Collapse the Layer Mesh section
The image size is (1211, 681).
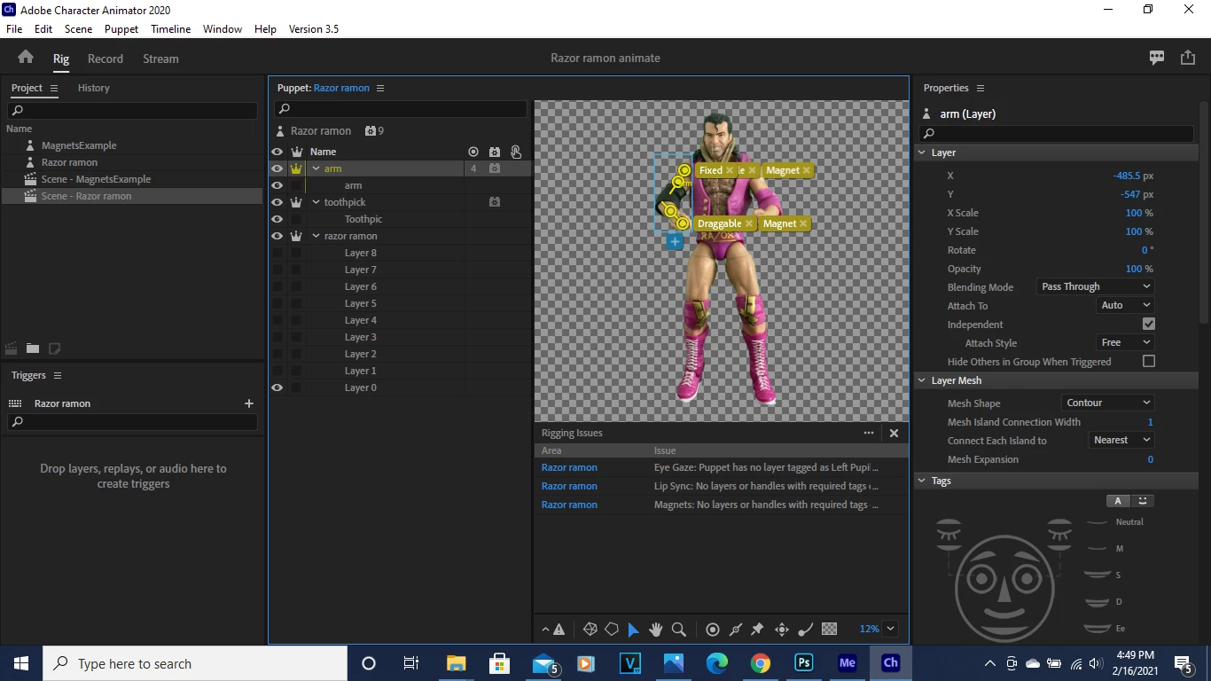click(x=921, y=380)
